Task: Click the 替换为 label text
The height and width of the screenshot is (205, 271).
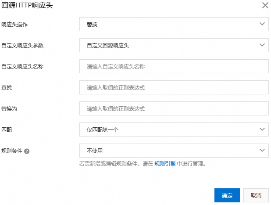Action: coord(9,108)
